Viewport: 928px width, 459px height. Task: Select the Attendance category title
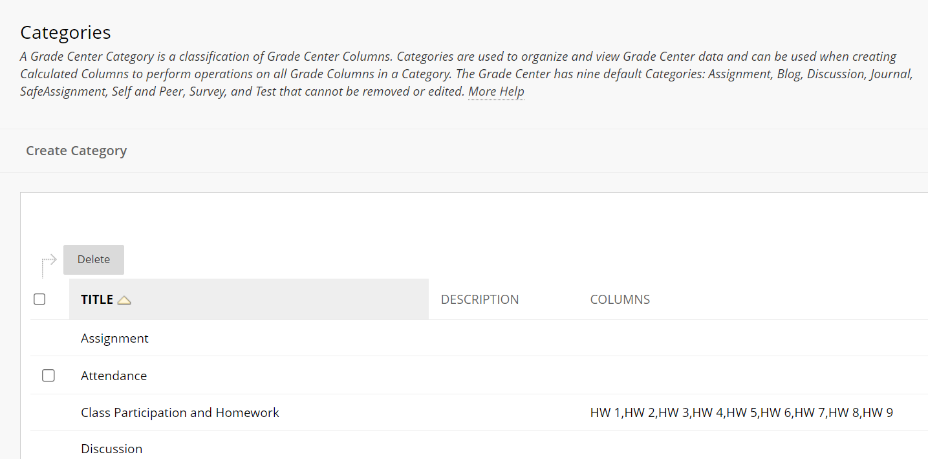point(114,376)
